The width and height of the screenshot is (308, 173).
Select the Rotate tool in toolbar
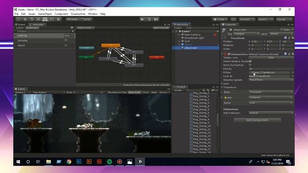click(32, 19)
